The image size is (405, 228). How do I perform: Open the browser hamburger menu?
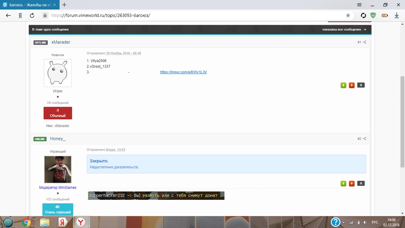pyautogui.click(x=359, y=5)
